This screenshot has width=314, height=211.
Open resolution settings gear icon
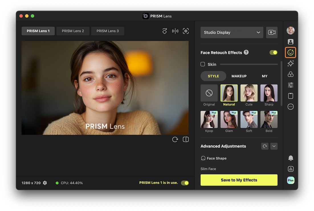(x=45, y=183)
